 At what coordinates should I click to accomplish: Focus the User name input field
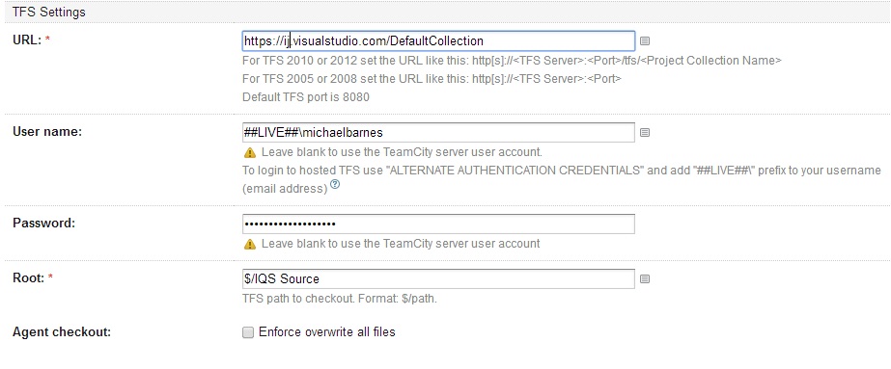point(438,133)
